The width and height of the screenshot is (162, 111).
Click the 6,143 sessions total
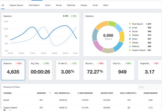[66, 16]
